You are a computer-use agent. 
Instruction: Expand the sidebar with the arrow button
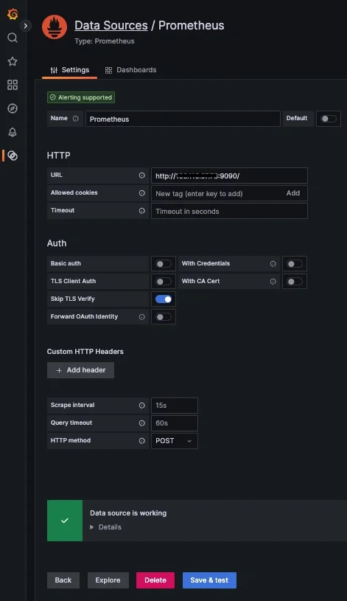click(26, 26)
